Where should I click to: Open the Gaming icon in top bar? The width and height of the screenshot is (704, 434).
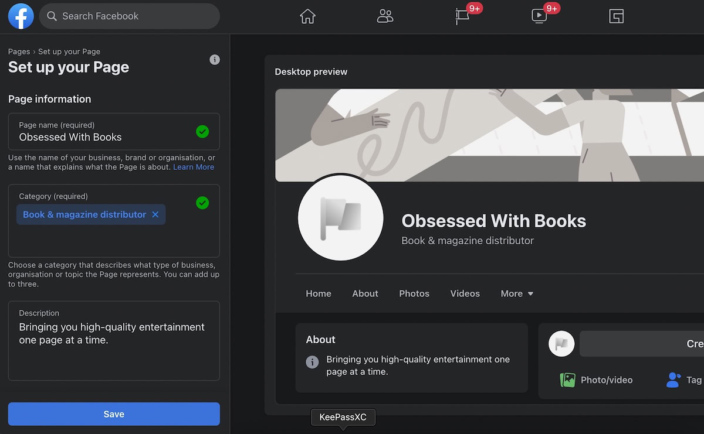point(616,16)
